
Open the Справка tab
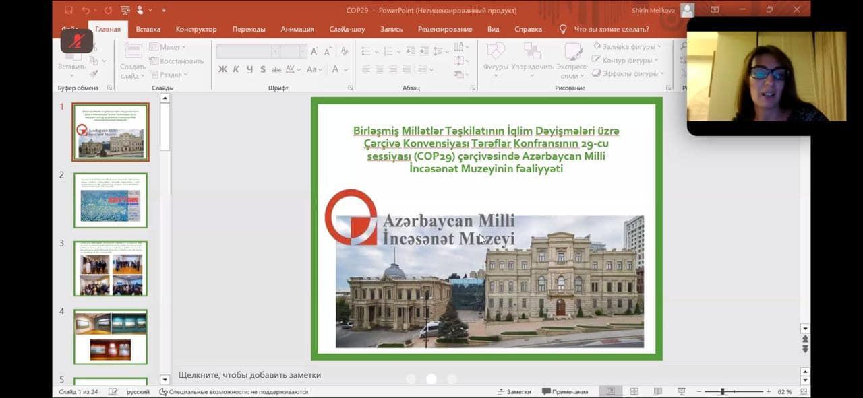coord(528,30)
